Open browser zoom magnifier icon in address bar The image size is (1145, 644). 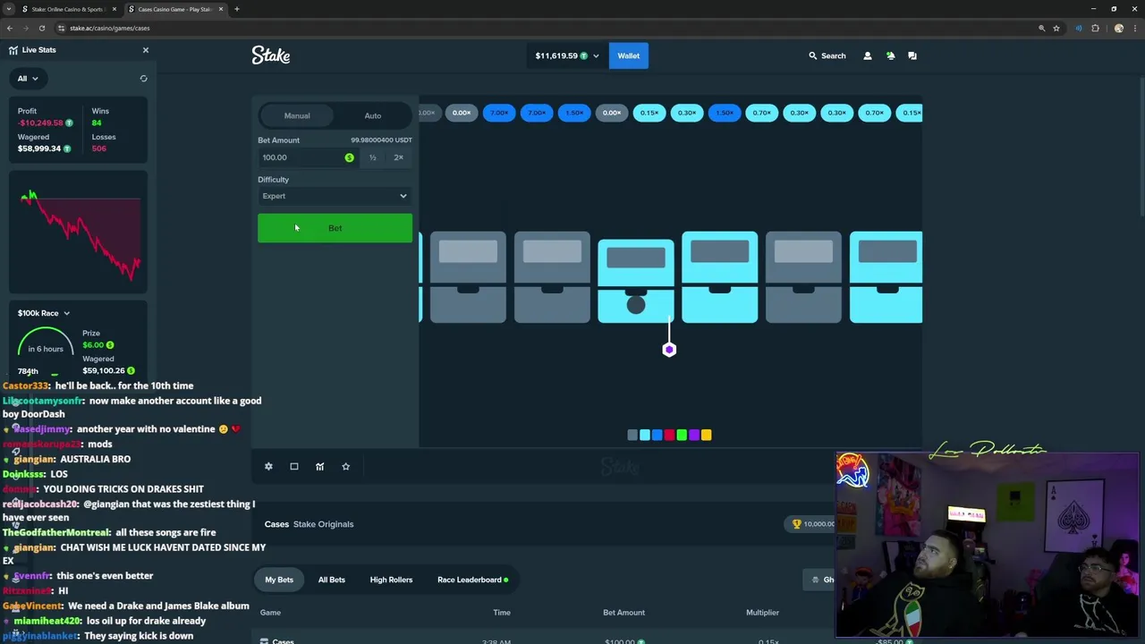(x=1041, y=28)
